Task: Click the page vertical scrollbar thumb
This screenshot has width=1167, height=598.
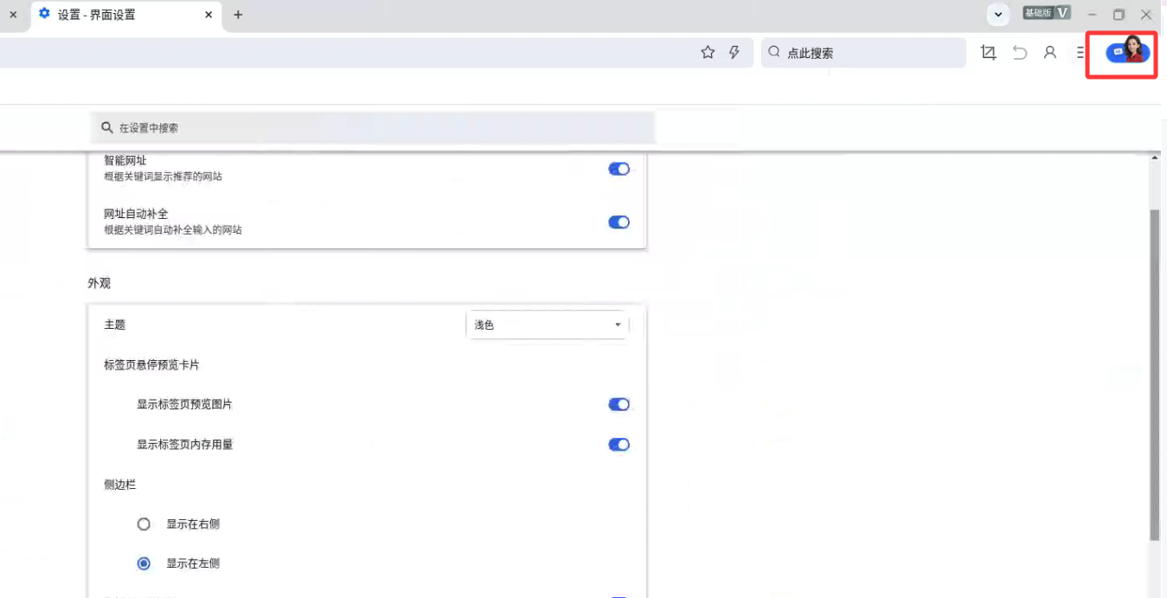Action: [x=1154, y=374]
